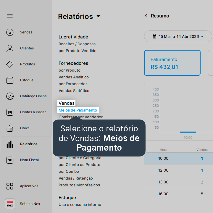Select the Relatórios sidebar label

click(29, 144)
